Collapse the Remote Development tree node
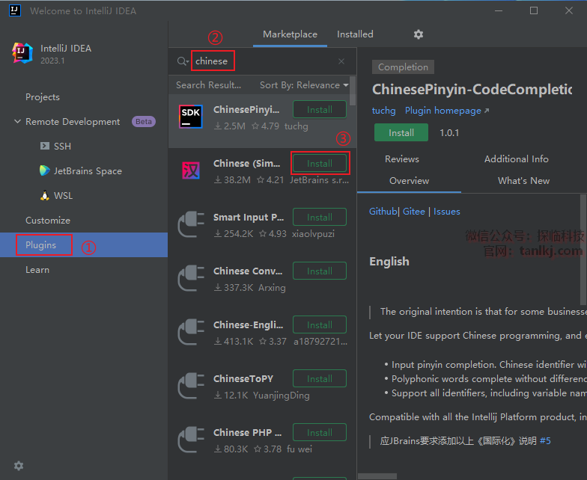The height and width of the screenshot is (480, 587). coord(17,121)
